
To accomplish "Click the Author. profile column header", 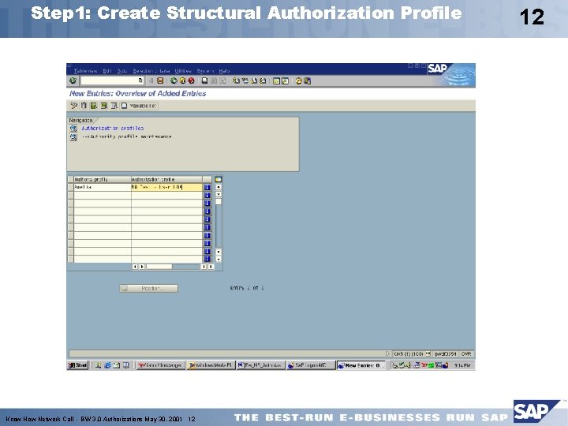I will point(103,179).
